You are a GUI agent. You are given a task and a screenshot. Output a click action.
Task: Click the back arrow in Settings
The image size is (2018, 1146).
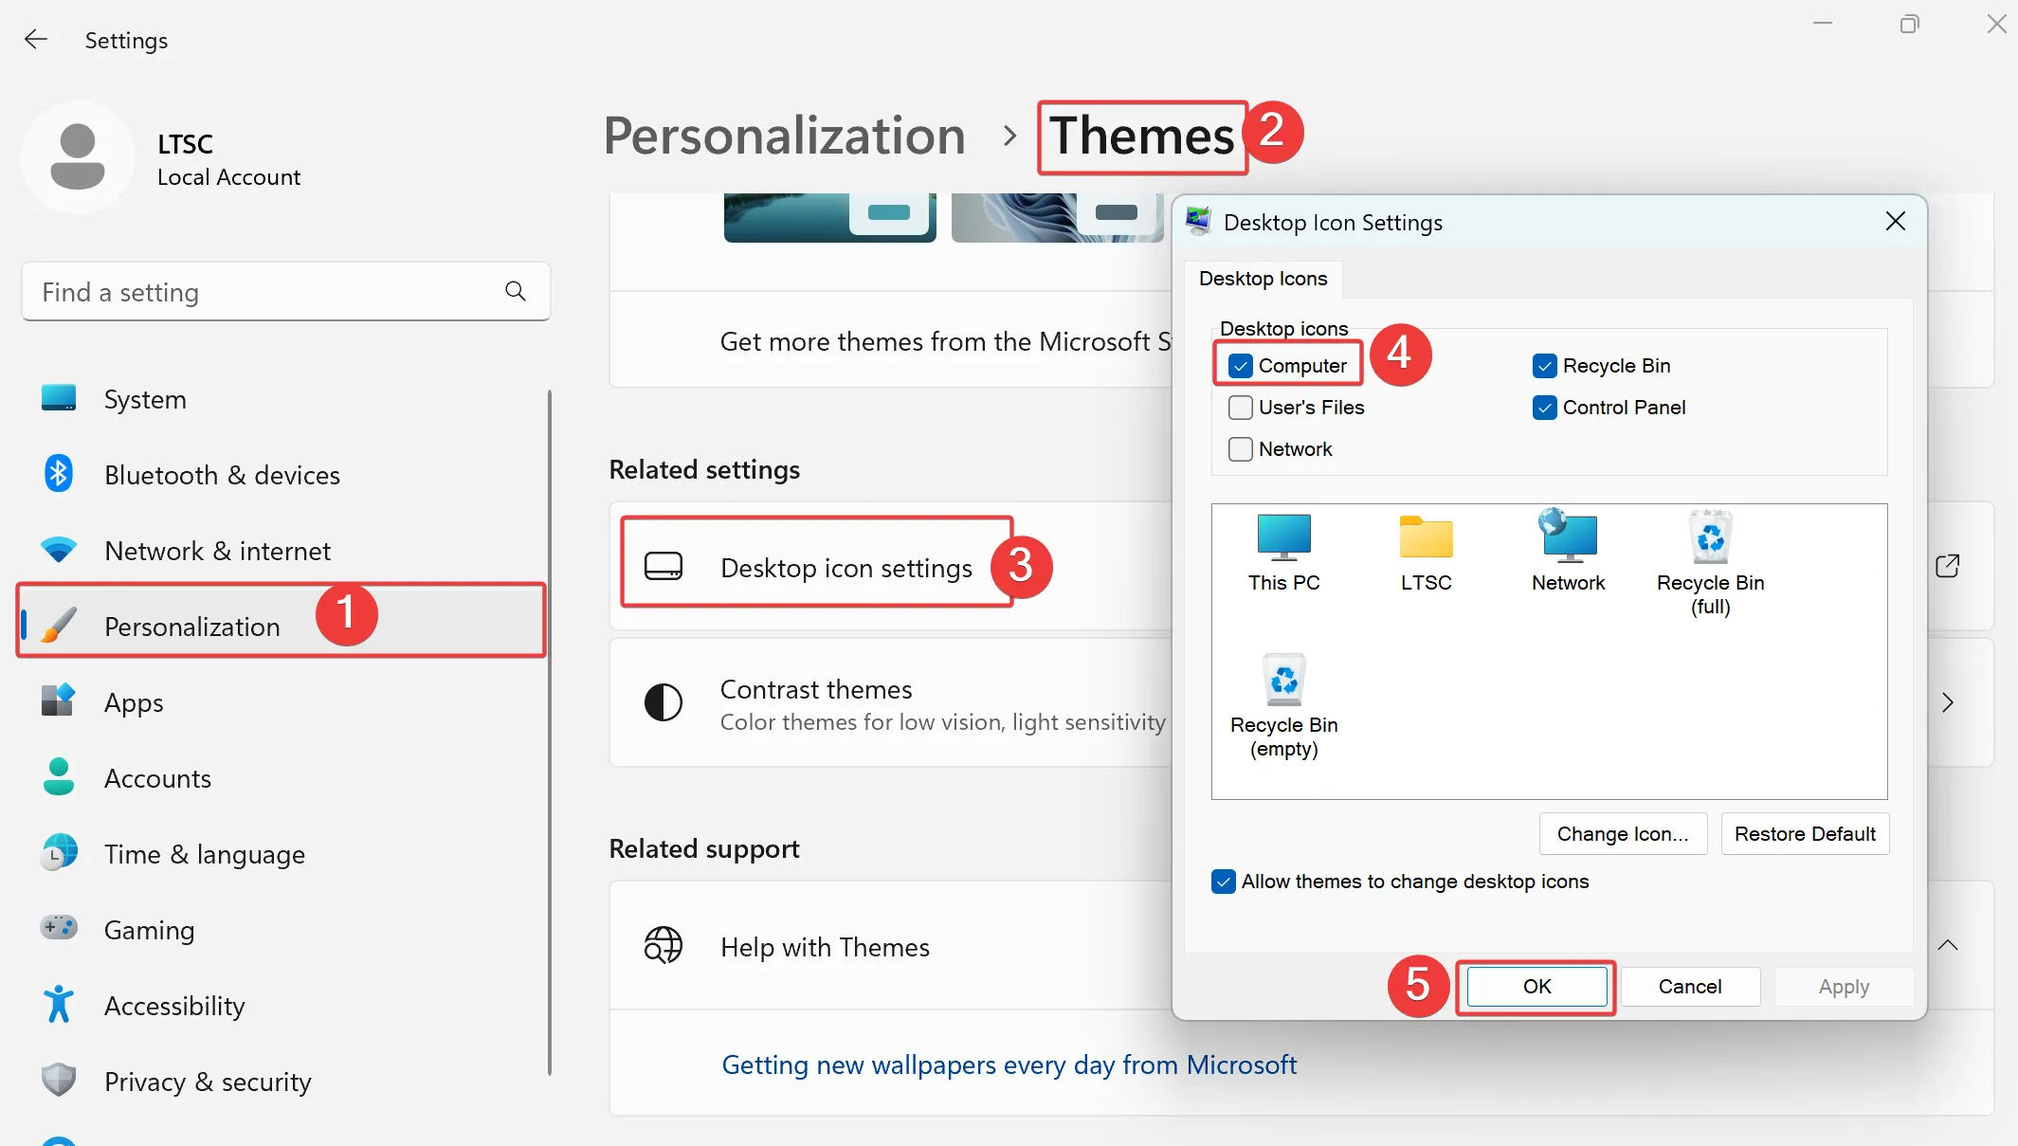tap(36, 40)
